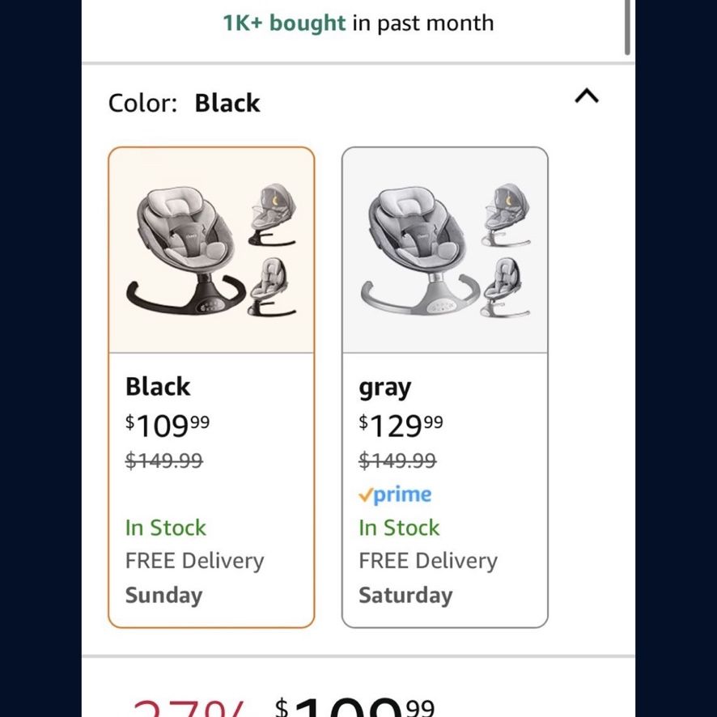717x717 pixels.
Task: Click the Black option name label
Action: click(x=157, y=386)
